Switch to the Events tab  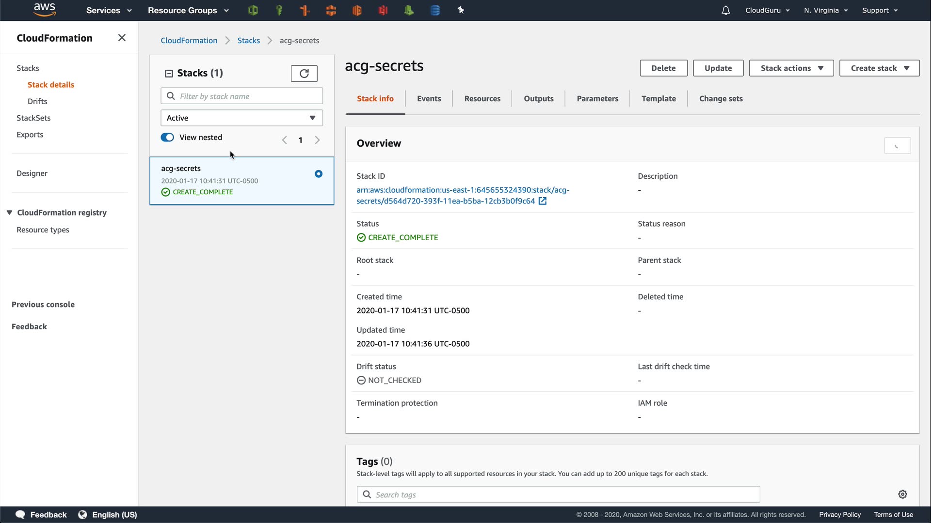point(429,99)
